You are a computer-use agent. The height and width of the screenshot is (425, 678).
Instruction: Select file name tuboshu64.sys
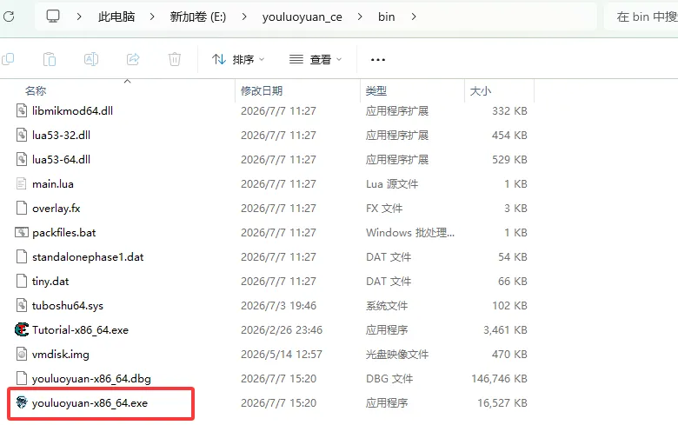(68, 305)
